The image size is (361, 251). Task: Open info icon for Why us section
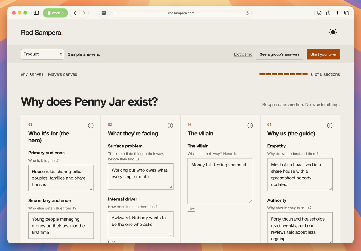click(x=330, y=125)
